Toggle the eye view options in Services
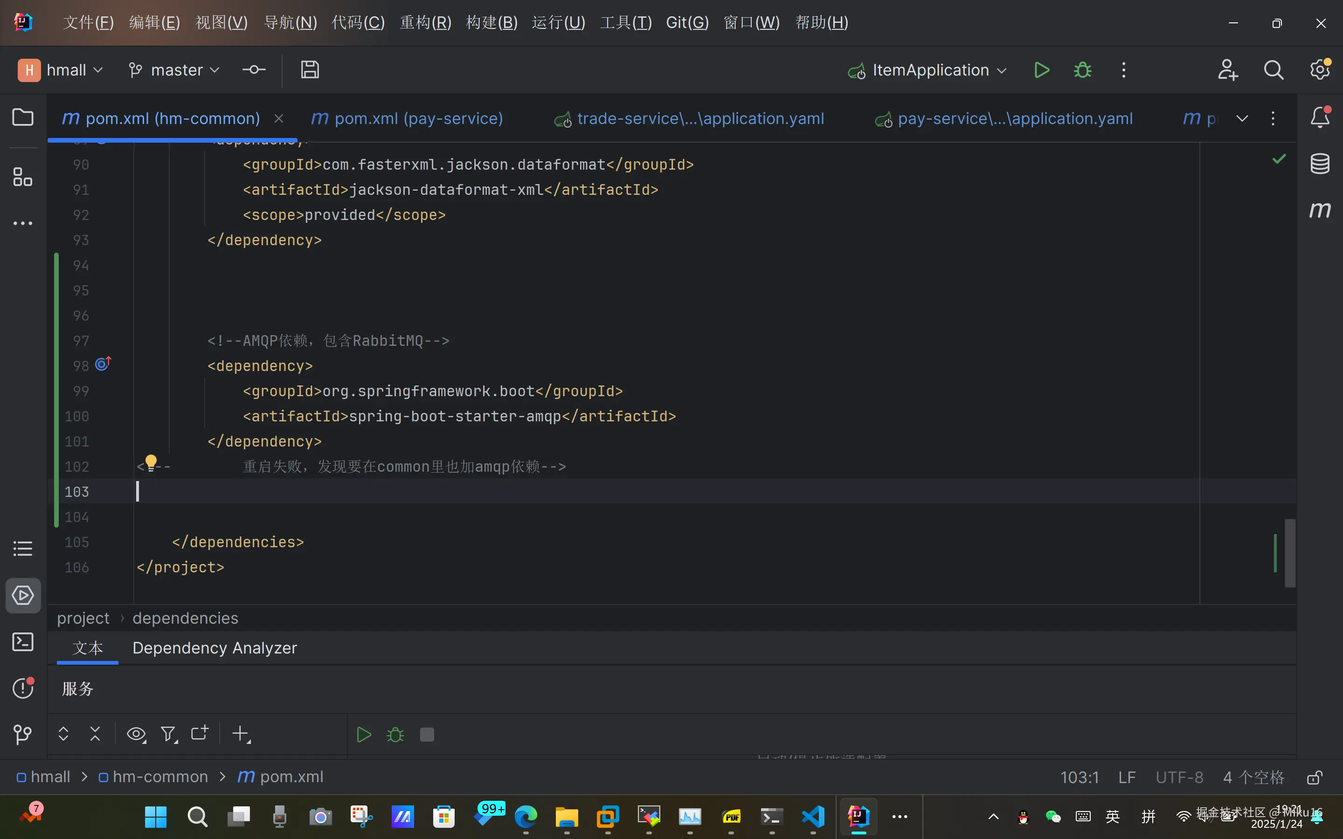Viewport: 1343px width, 839px height. pyautogui.click(x=136, y=734)
